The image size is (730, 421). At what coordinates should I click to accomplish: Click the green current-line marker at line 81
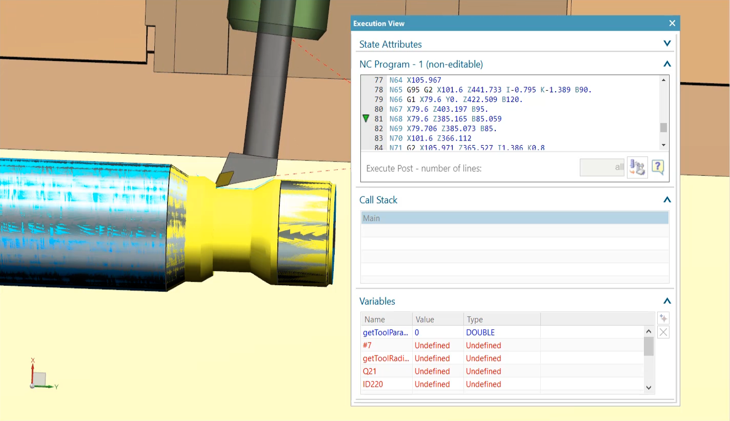pos(366,119)
